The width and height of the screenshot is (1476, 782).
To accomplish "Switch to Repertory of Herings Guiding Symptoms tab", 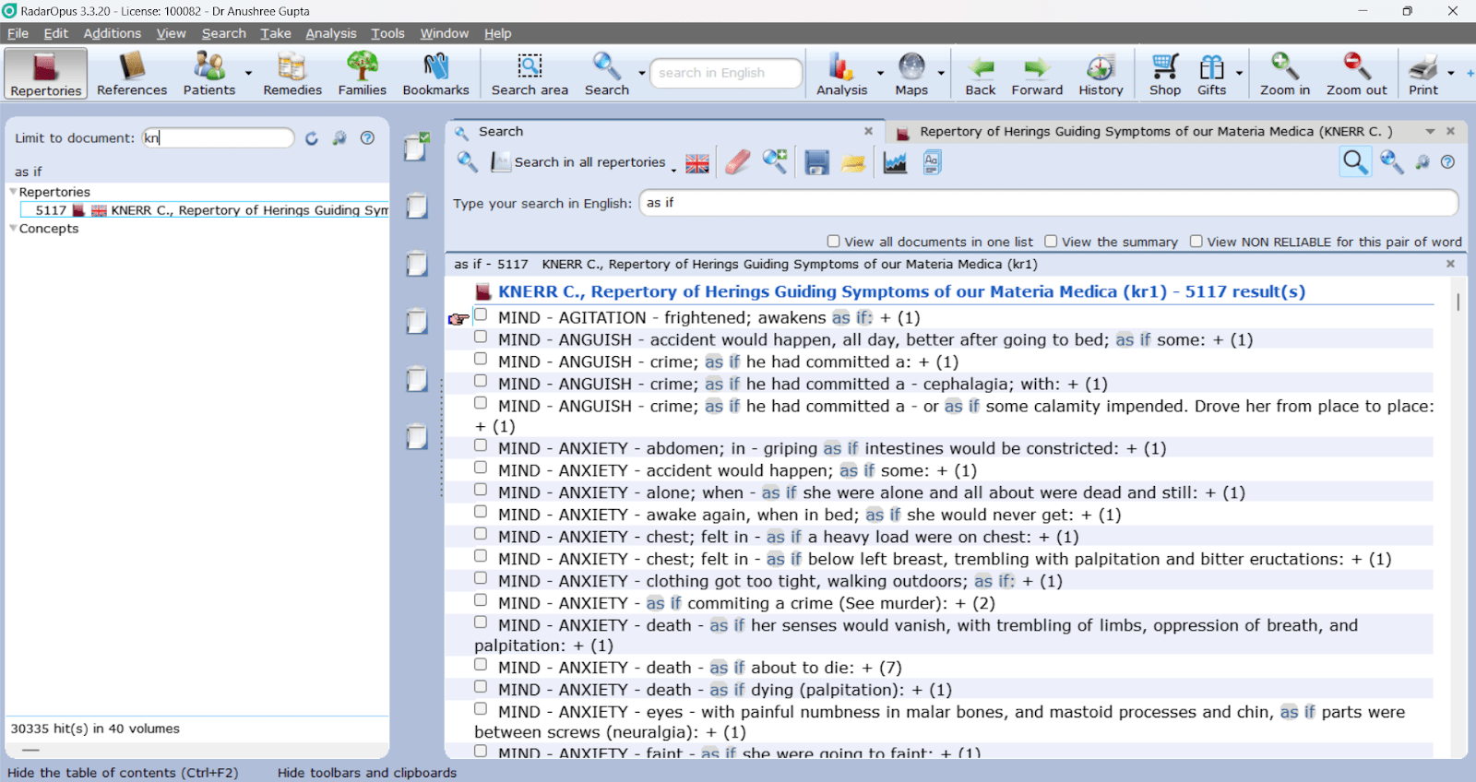I will point(1157,132).
